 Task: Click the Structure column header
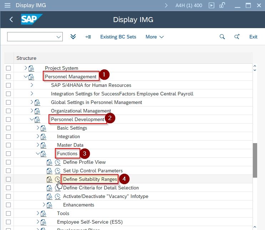26,58
